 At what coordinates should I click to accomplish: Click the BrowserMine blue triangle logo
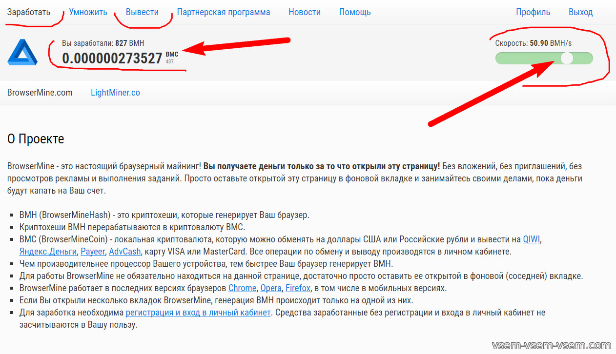(22, 52)
